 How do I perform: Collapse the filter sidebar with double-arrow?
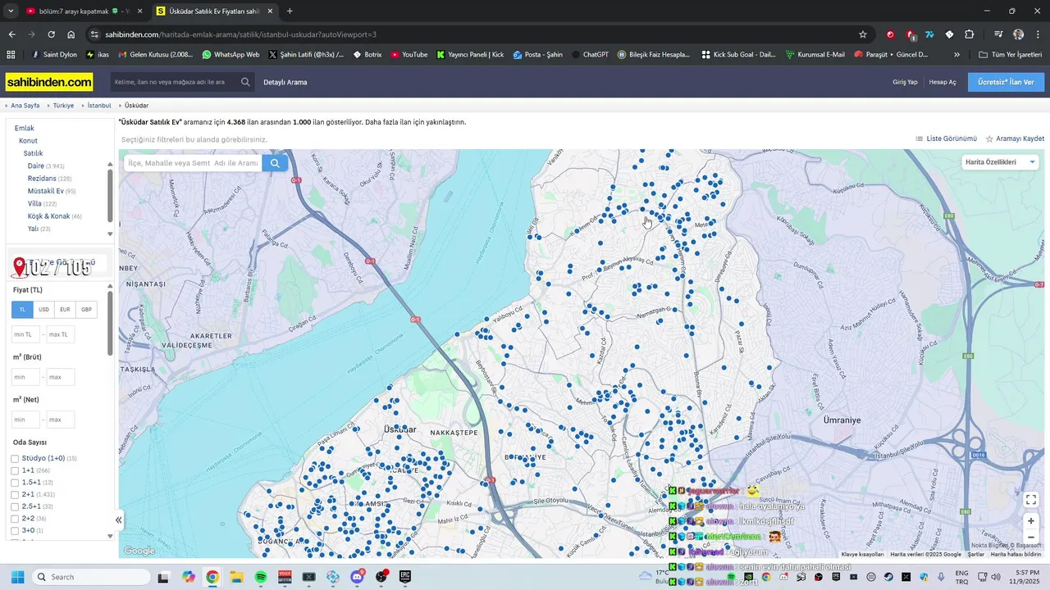(x=118, y=520)
